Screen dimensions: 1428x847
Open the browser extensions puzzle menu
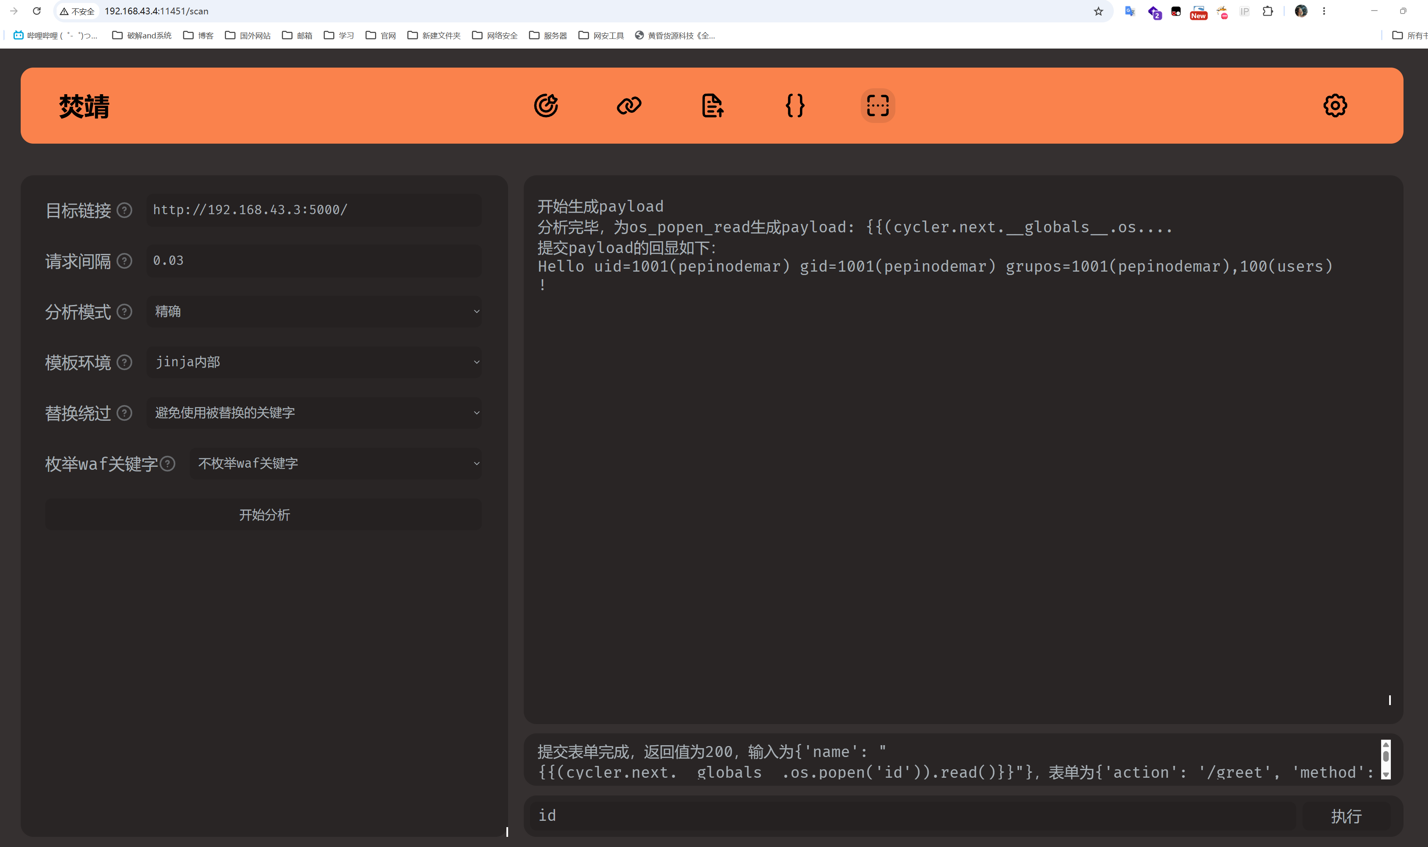pyautogui.click(x=1268, y=11)
